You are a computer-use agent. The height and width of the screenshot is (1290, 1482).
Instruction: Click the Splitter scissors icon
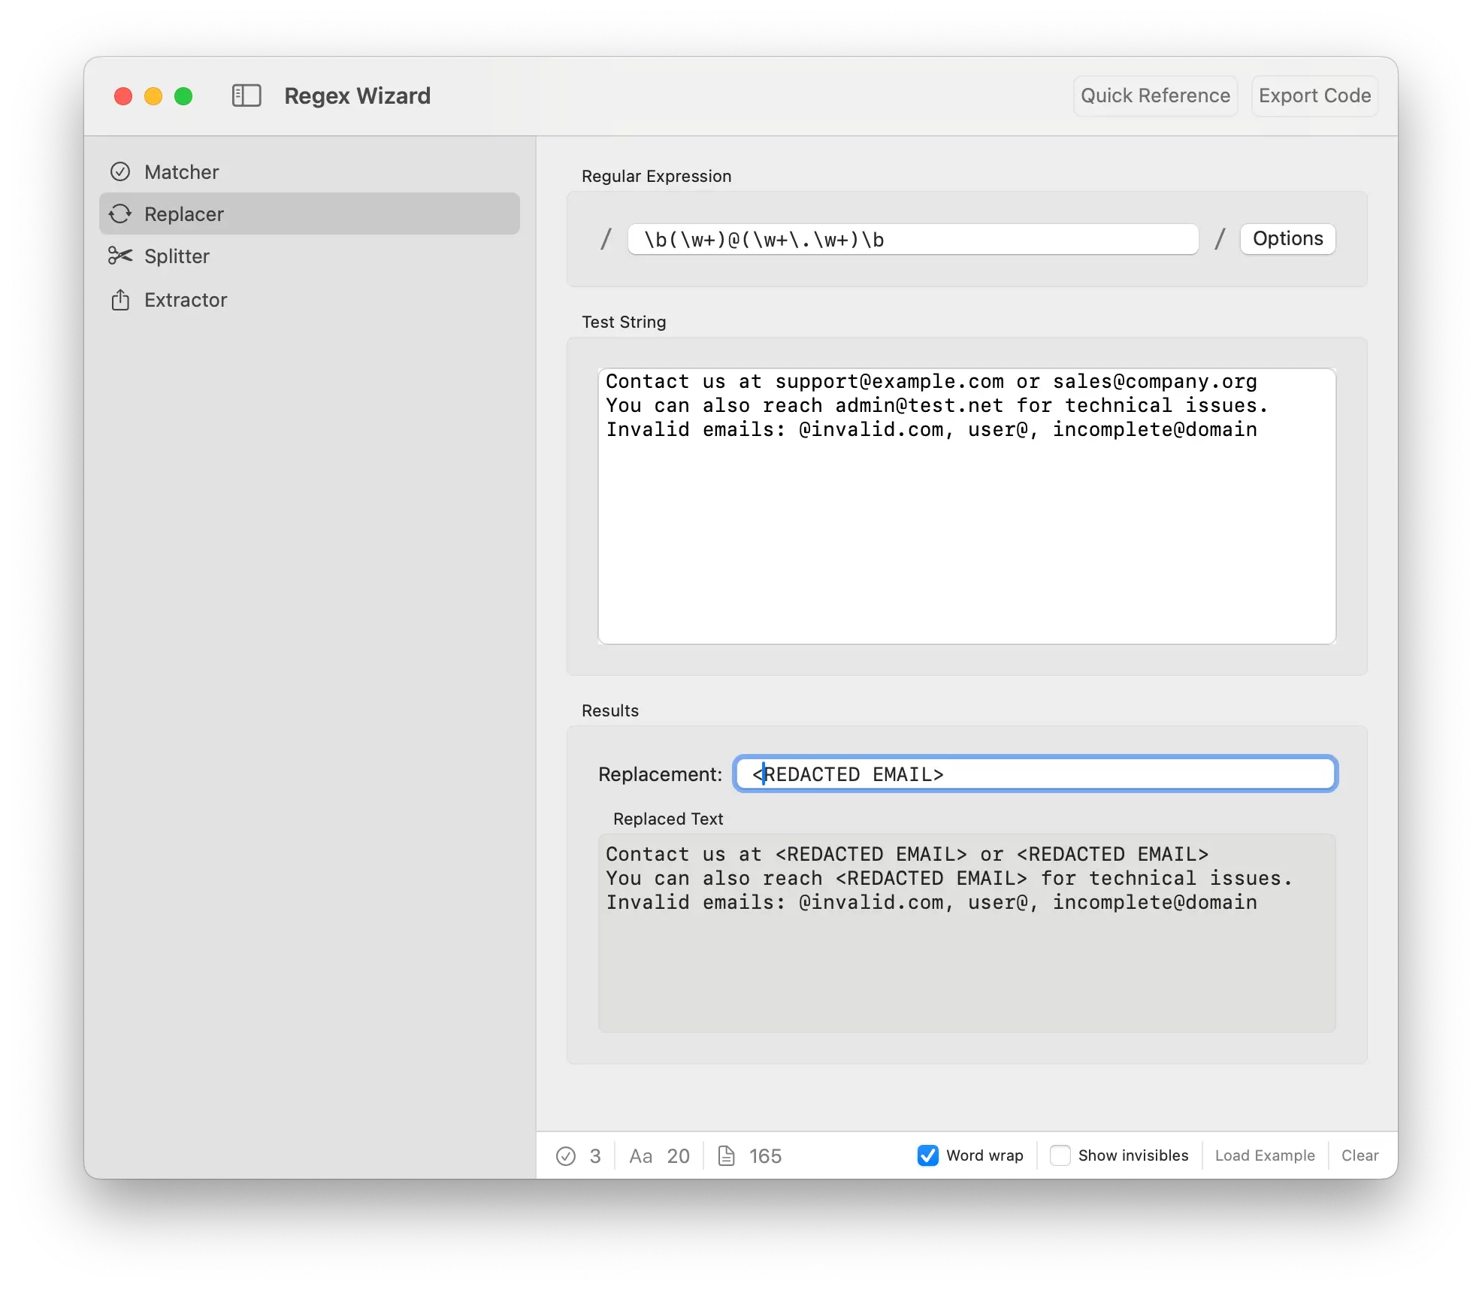coord(120,256)
